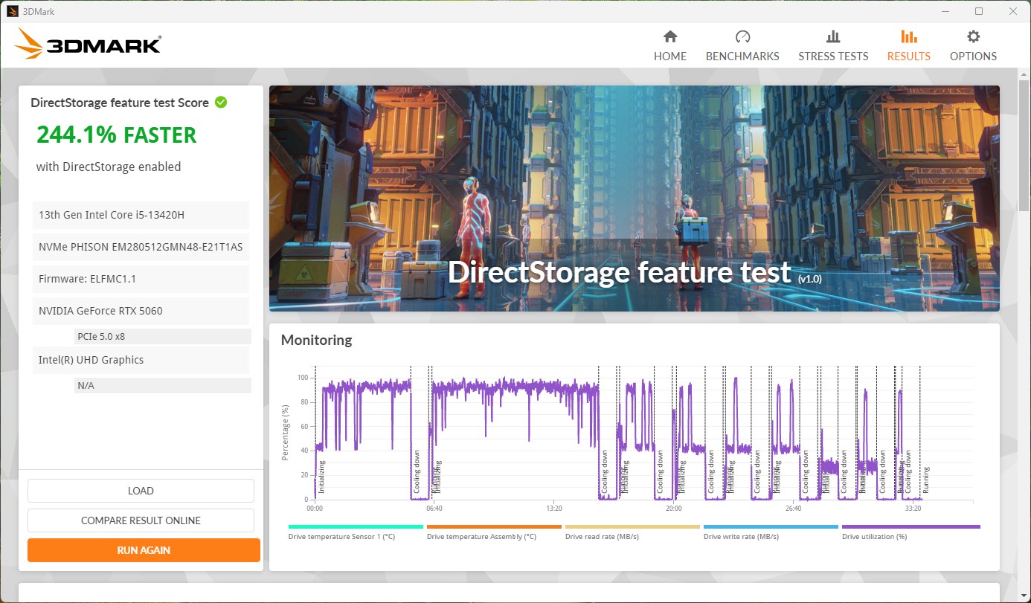Go to the Home icon
The height and width of the screenshot is (603, 1031).
(669, 37)
